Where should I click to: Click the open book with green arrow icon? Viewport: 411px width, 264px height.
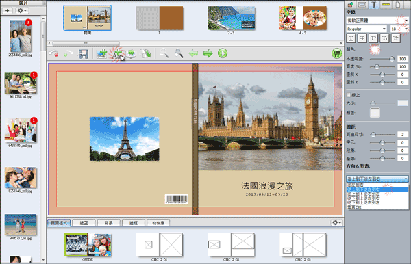coord(131,53)
